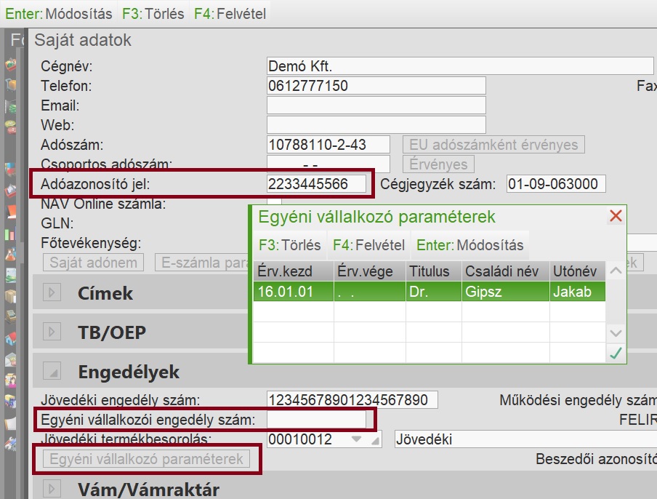The width and height of the screenshot is (657, 499).
Task: Toggle the Érvényes button
Action: coord(438,164)
